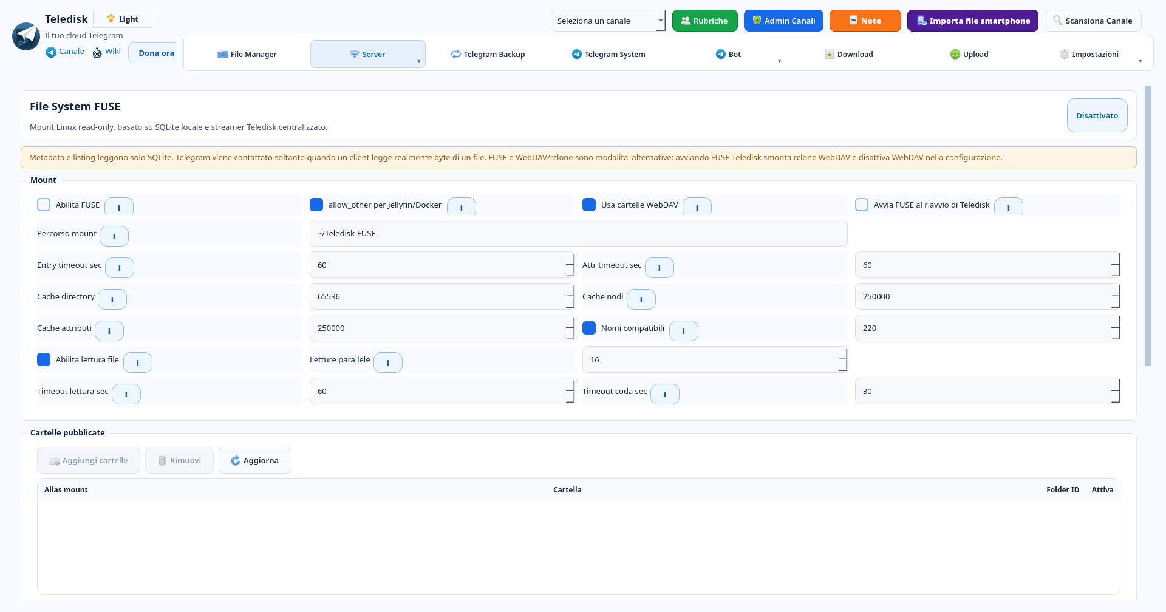Click the Disattivato status button

pos(1097,115)
